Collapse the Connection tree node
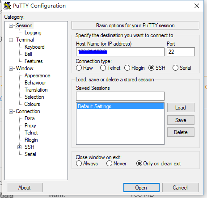This screenshot has width=207, height=198. (x=11, y=111)
